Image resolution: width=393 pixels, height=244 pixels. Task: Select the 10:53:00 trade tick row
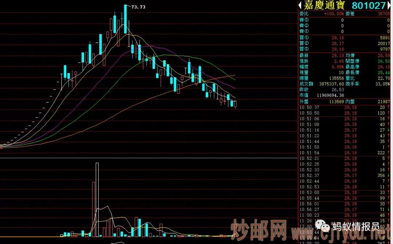pos(345,193)
